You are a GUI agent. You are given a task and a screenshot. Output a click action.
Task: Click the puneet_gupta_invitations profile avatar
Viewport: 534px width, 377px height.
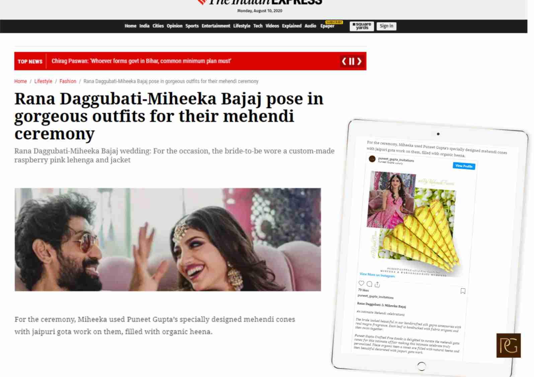372,159
